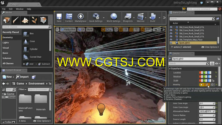
Task: Collapse the Transform section
Action: tap(170, 69)
